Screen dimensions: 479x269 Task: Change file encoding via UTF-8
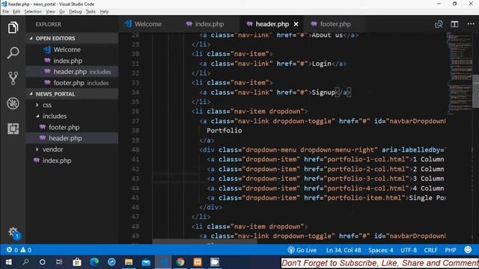pos(409,250)
